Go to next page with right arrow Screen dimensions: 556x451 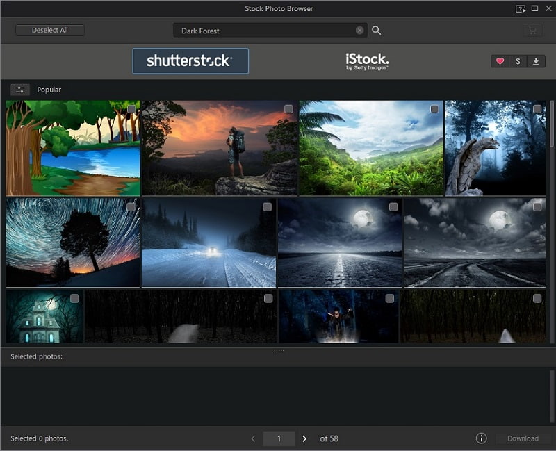304,438
